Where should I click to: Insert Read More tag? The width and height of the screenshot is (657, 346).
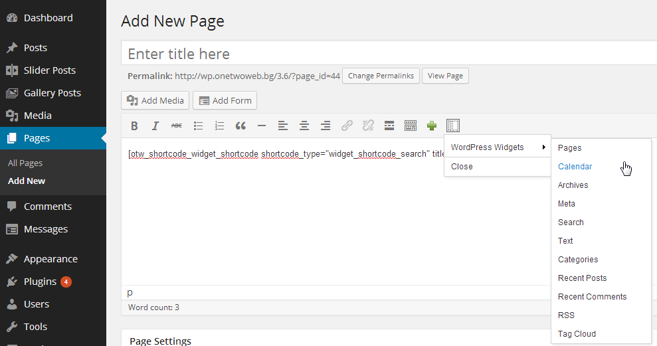tap(389, 126)
